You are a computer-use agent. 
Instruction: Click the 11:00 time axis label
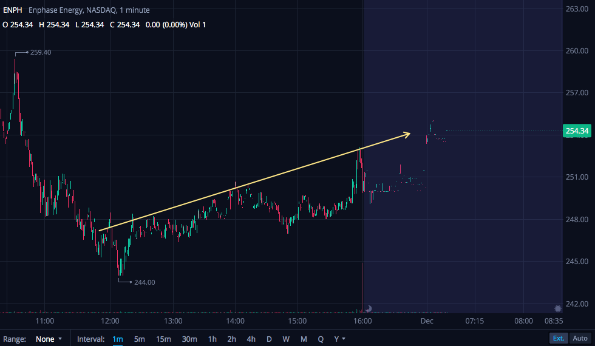point(45,321)
